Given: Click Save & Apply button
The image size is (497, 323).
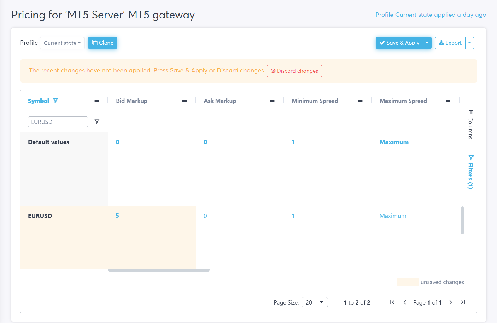Looking at the screenshot, I should pos(399,43).
